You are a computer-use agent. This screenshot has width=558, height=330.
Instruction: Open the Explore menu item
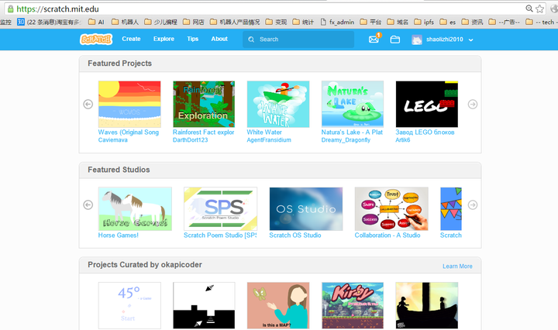click(164, 39)
